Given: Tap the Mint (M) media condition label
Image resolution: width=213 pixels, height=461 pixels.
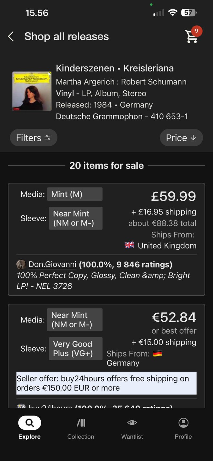Looking at the screenshot, I should click(x=75, y=194).
